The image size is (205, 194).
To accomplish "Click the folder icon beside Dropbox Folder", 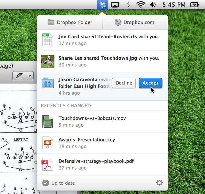I will click(x=51, y=22).
